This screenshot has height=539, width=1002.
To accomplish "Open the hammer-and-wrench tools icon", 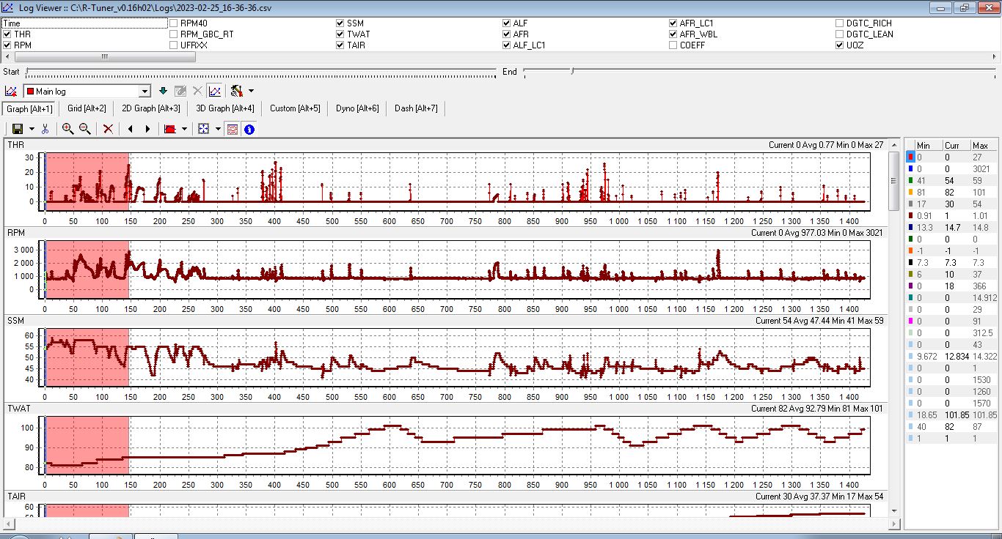I will [x=237, y=92].
